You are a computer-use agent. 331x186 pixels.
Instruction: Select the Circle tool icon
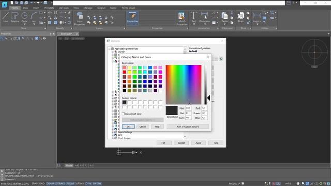tap(24, 16)
